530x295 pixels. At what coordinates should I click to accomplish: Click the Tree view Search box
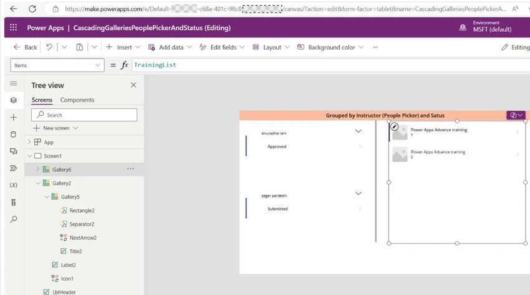point(84,115)
